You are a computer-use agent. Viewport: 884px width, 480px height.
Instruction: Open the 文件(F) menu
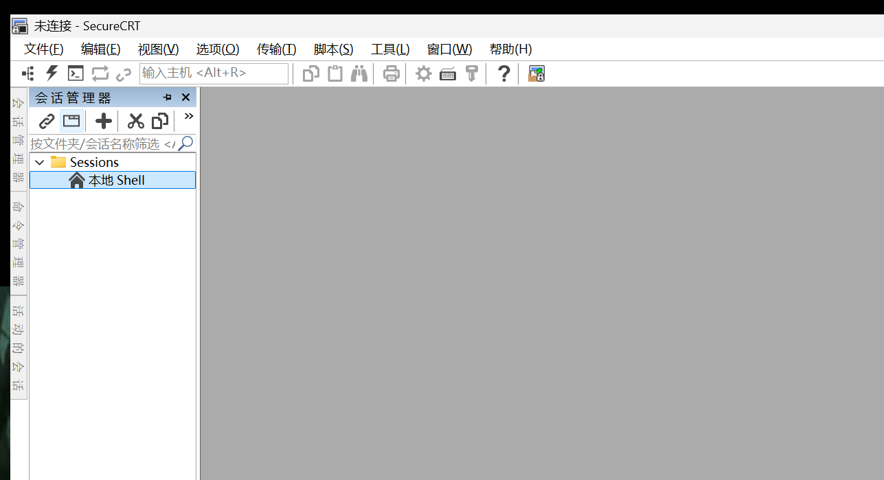click(43, 49)
